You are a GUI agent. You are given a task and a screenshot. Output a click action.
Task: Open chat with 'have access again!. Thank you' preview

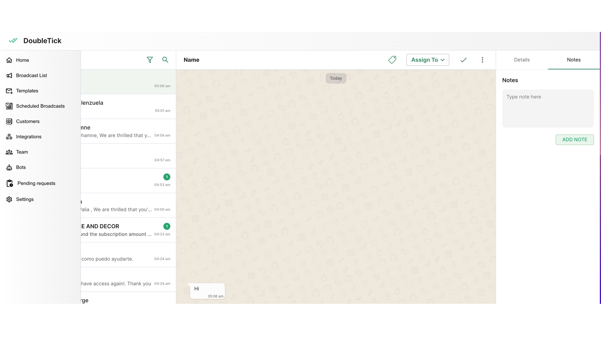coord(128,280)
